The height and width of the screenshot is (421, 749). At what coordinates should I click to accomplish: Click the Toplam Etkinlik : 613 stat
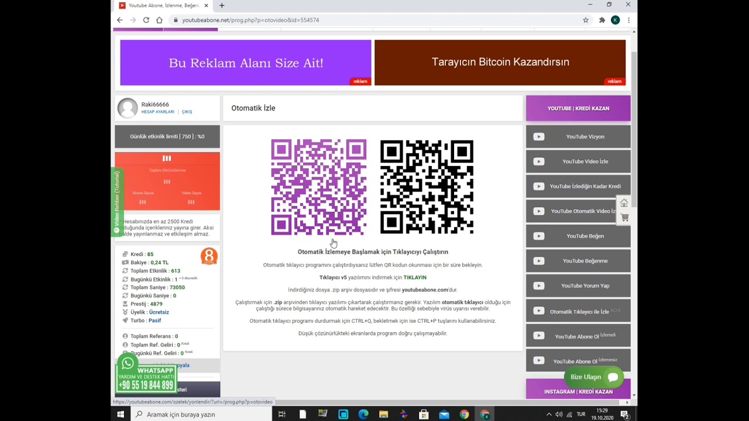(155, 271)
